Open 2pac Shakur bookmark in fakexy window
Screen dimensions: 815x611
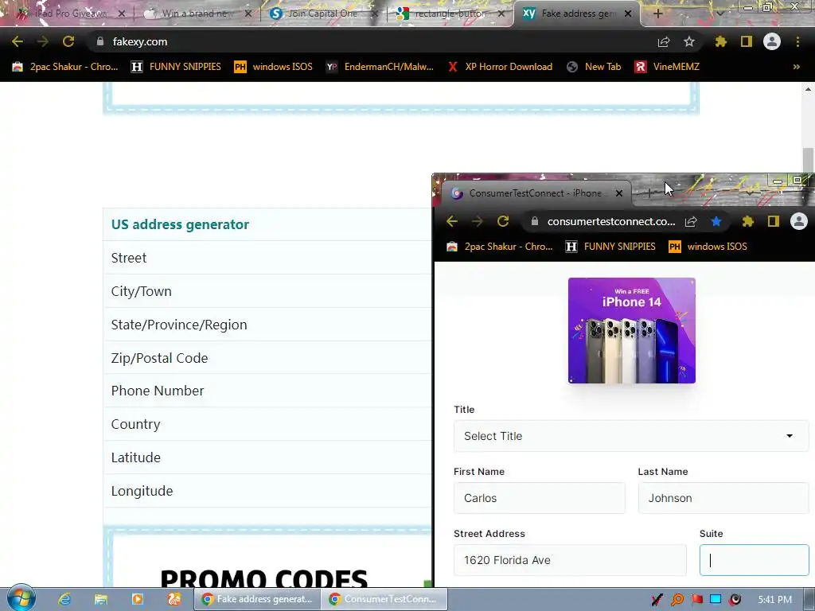point(65,67)
